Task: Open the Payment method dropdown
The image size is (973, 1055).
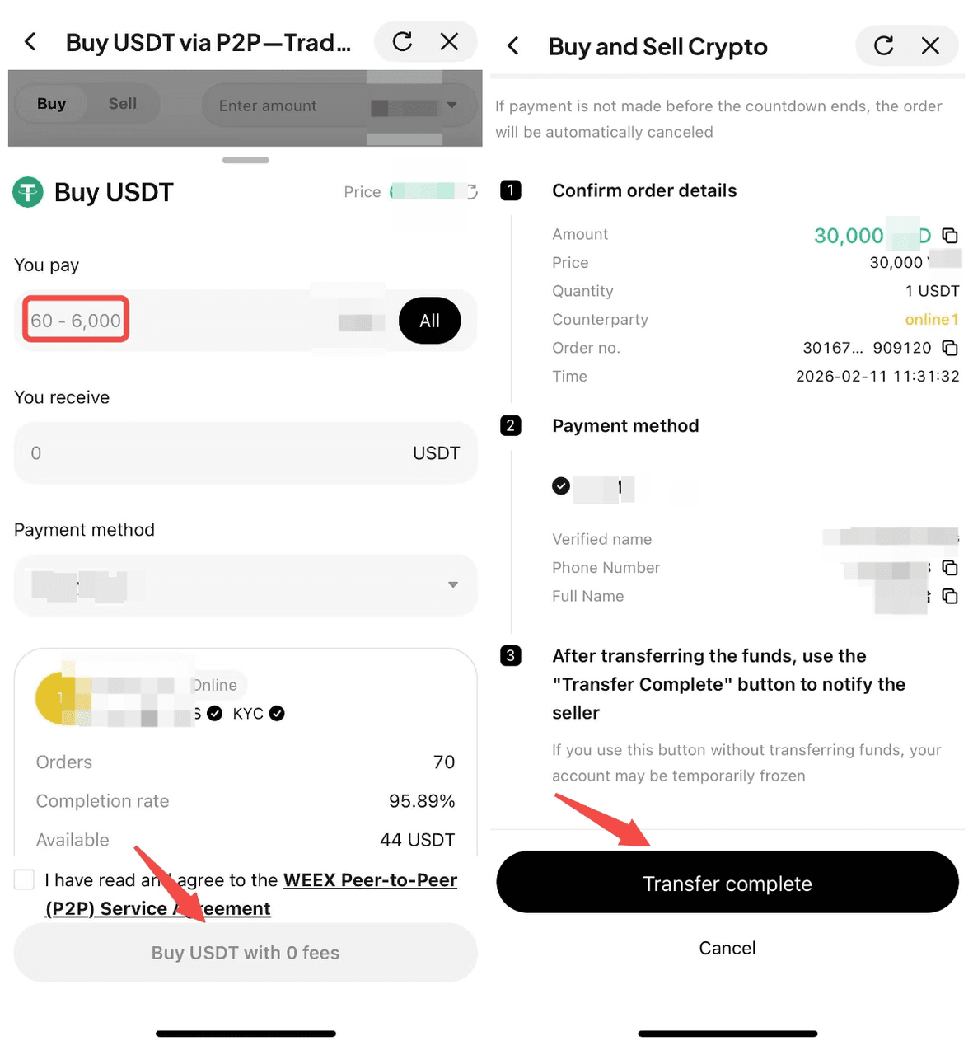Action: click(x=246, y=585)
